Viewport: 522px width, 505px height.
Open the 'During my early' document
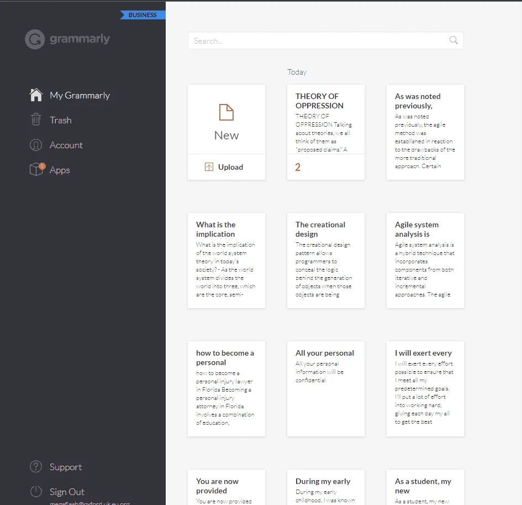click(x=325, y=487)
